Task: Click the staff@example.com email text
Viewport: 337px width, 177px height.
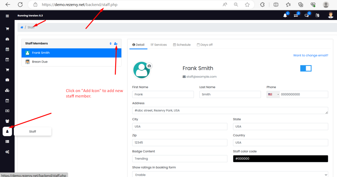Action: tap(201, 77)
